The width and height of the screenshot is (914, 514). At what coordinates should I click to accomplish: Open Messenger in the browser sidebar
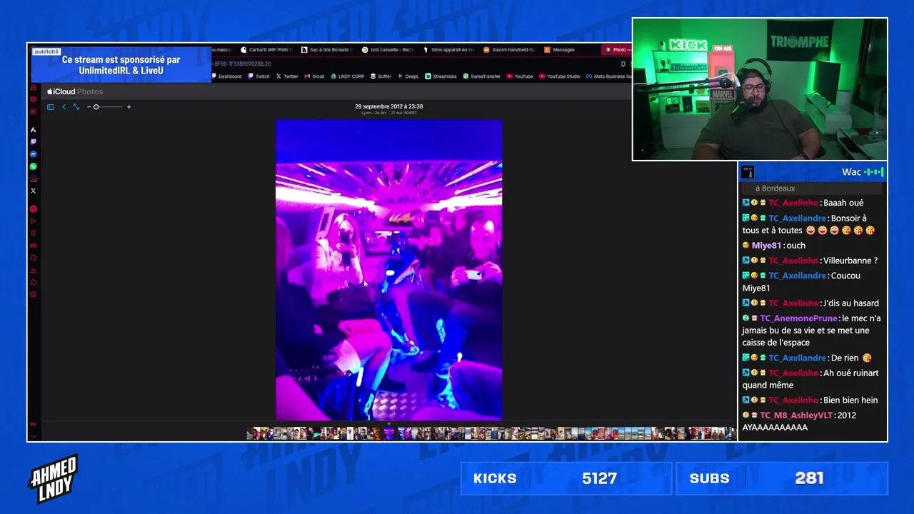coord(33,154)
